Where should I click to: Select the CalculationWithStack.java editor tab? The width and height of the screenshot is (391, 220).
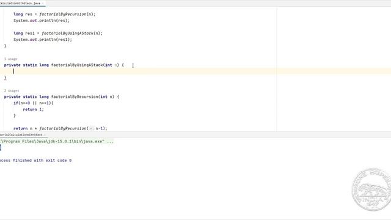click(20, 3)
